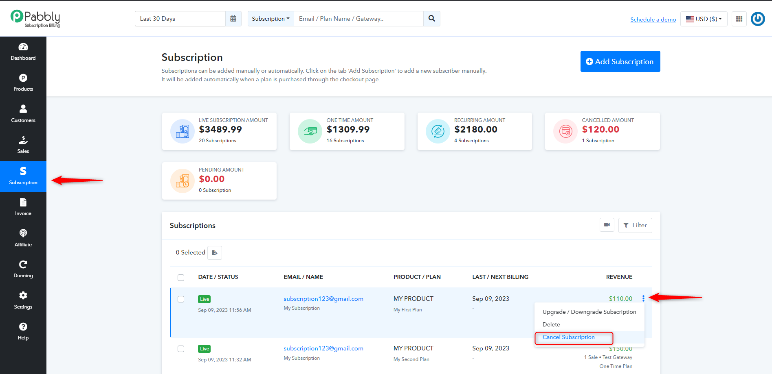Open the USD ($) currency dropdown
Screen dimensions: 772x374
click(704, 19)
